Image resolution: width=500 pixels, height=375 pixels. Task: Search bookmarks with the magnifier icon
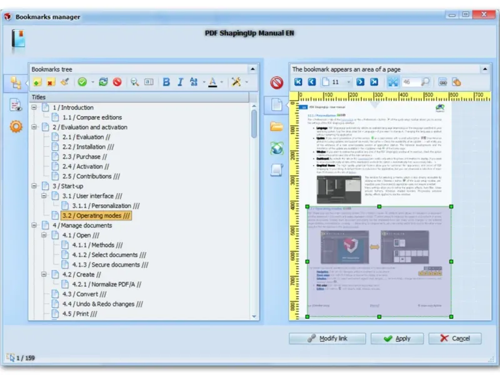(x=135, y=82)
